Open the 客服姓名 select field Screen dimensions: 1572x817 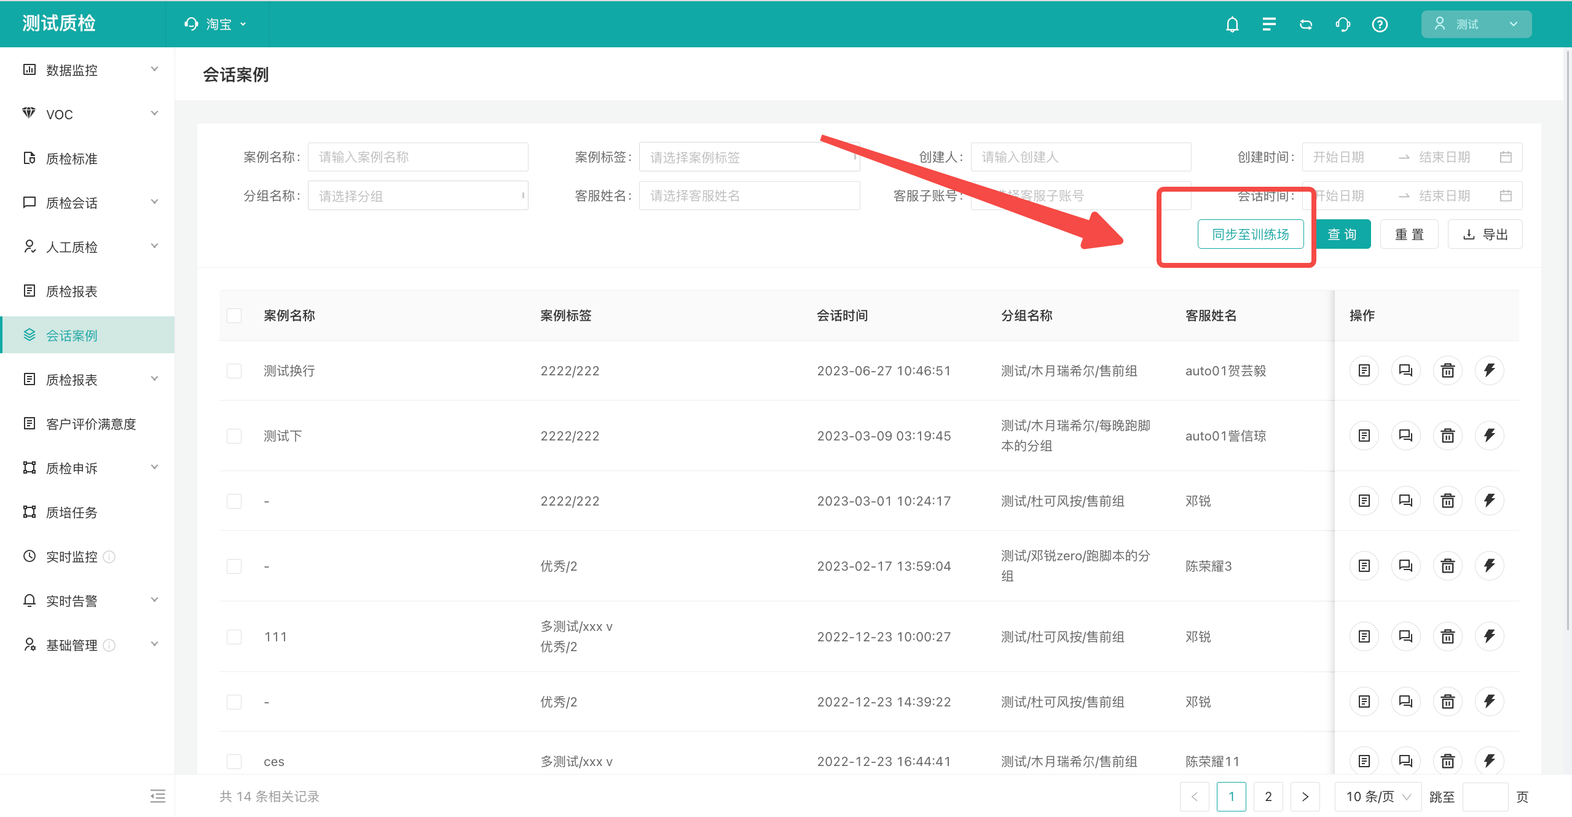[749, 196]
